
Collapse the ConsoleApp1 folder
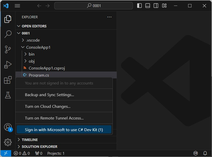66,47
